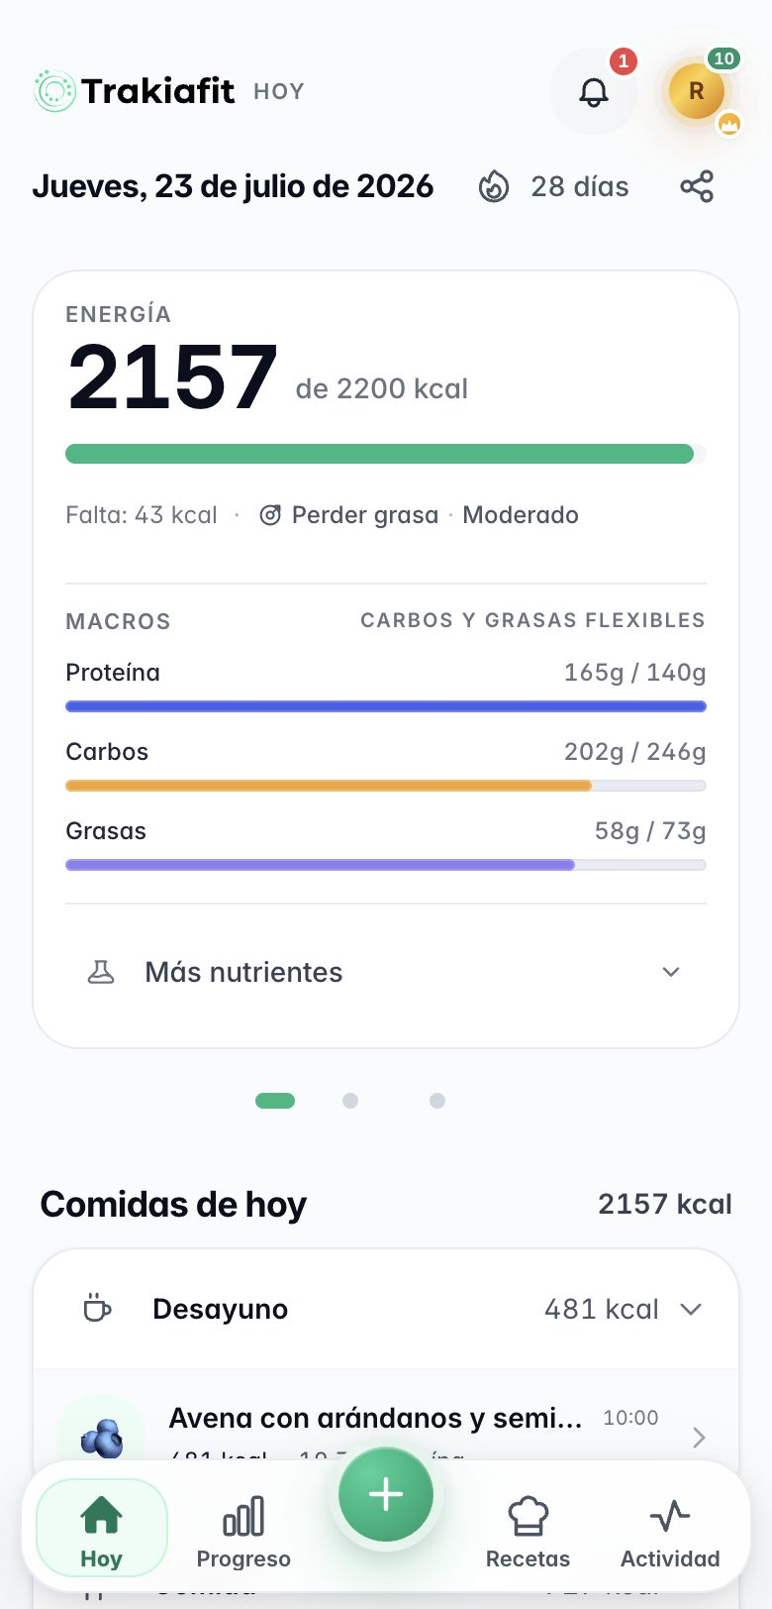Select the first green page indicator

click(x=275, y=1101)
